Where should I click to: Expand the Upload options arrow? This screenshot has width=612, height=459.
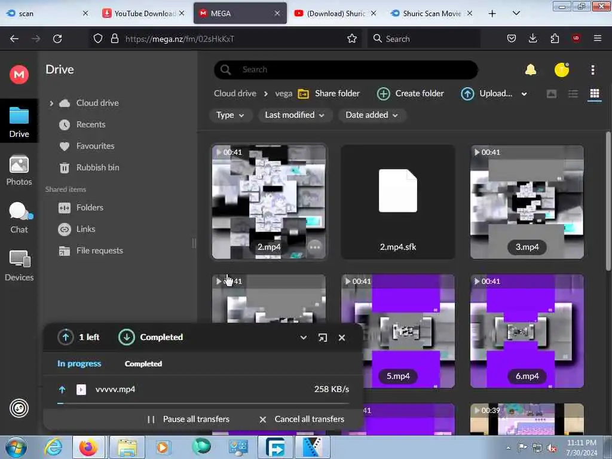click(x=524, y=94)
